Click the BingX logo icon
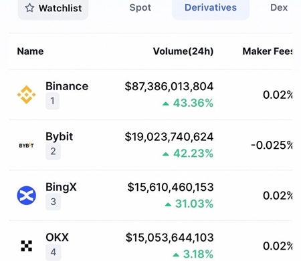The image size is (301, 261). click(x=27, y=196)
